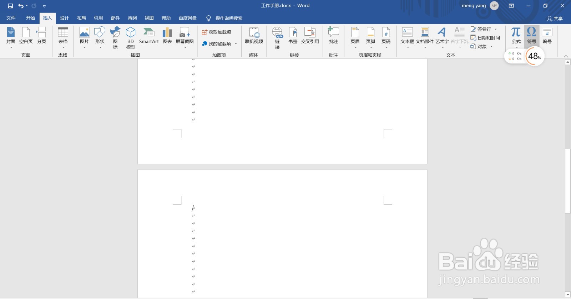Screen dimensions: 571x299
Task: Click the Save icon in quick access toolbar
Action: pyautogui.click(x=10, y=6)
